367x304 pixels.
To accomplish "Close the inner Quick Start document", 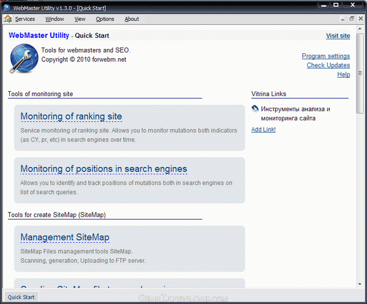I will (x=361, y=18).
